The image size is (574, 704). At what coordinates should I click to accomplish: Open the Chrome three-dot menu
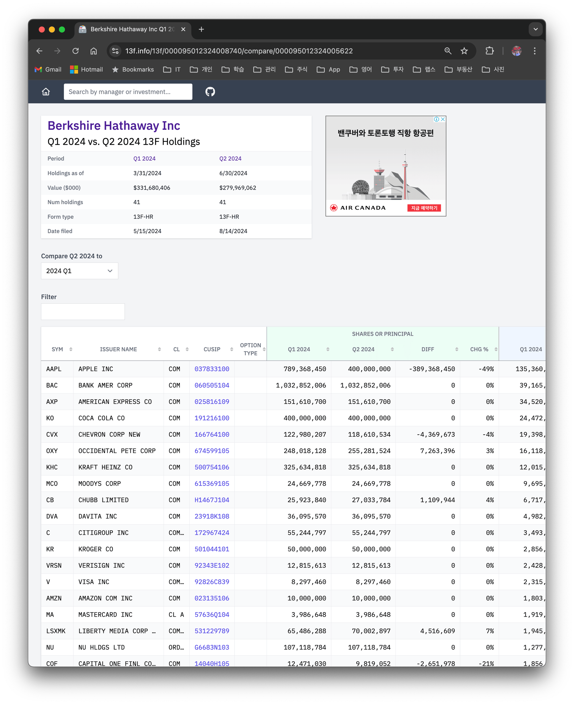click(535, 51)
